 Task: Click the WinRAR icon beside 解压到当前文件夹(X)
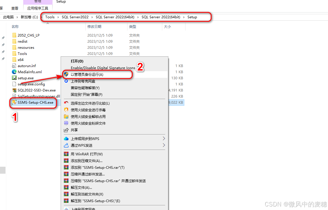pyautogui.click(x=66, y=194)
